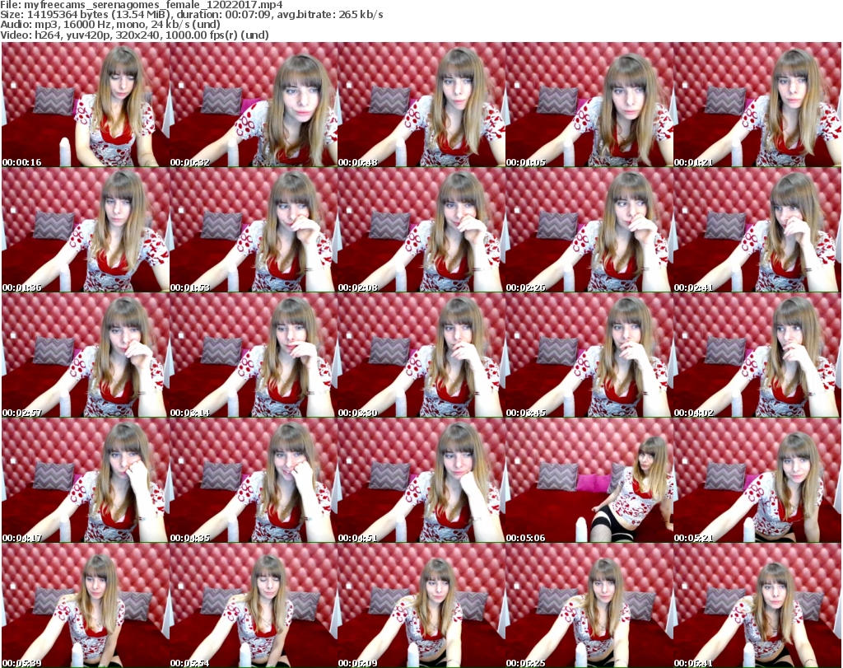Screen dimensions: 843x668
Task: Select the frame stamped 00:02:41
Action: pyautogui.click(x=757, y=230)
